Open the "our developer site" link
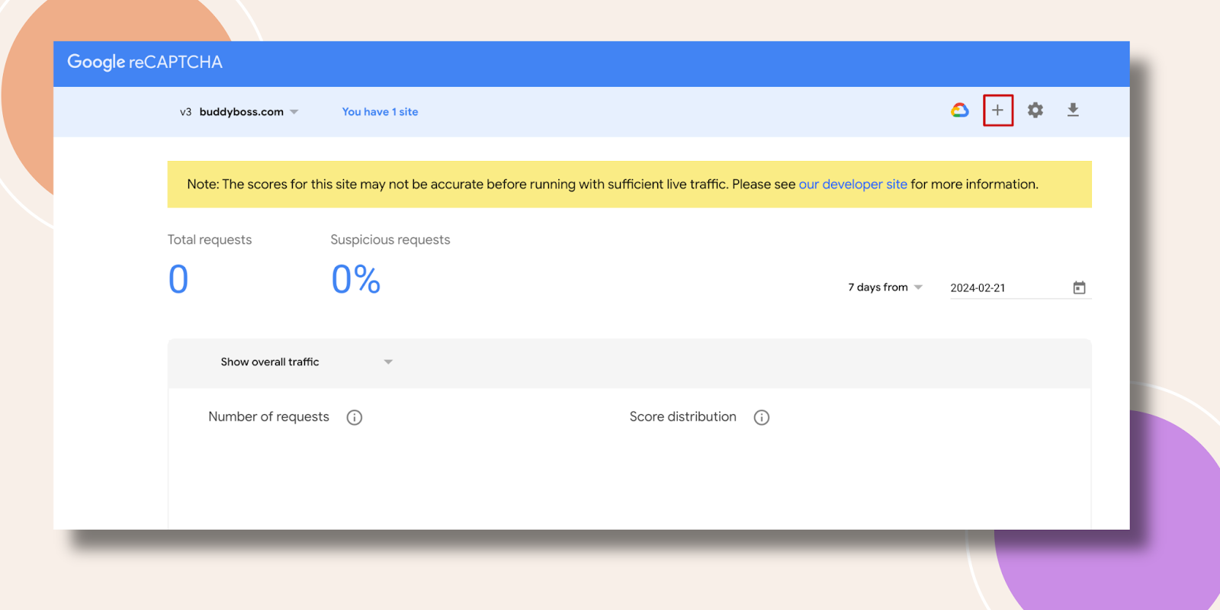This screenshot has height=610, width=1220. tap(852, 185)
